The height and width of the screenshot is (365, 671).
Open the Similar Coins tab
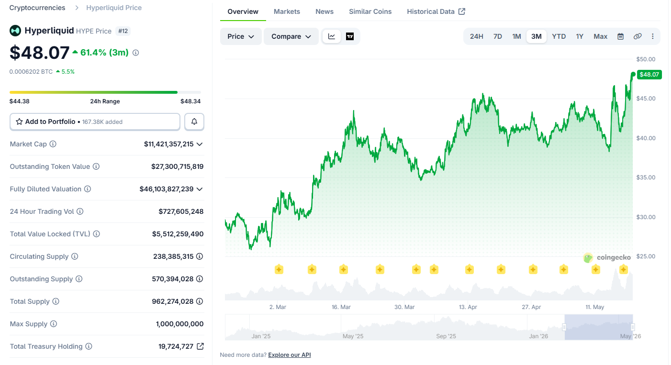[370, 11]
